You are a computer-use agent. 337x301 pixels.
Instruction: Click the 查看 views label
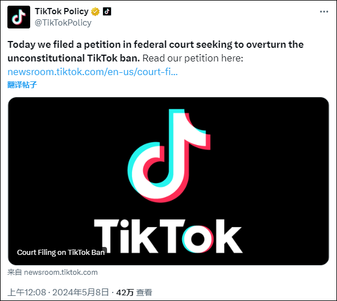tap(144, 292)
